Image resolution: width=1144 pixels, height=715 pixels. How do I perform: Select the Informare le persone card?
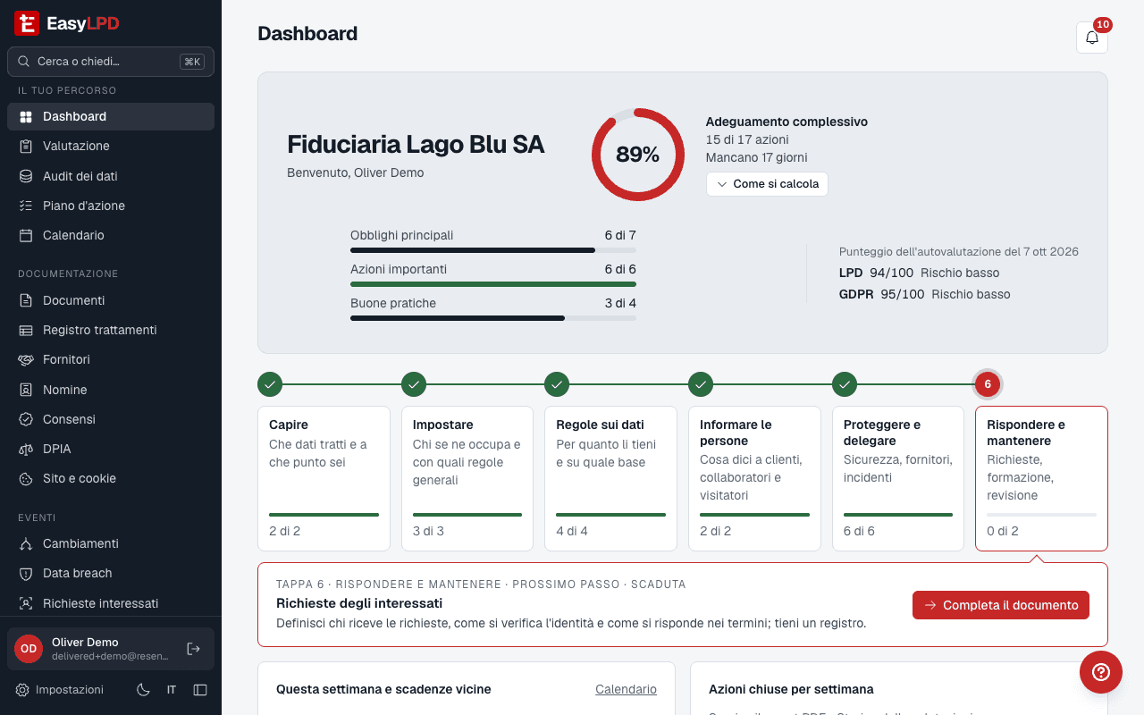pyautogui.click(x=754, y=479)
